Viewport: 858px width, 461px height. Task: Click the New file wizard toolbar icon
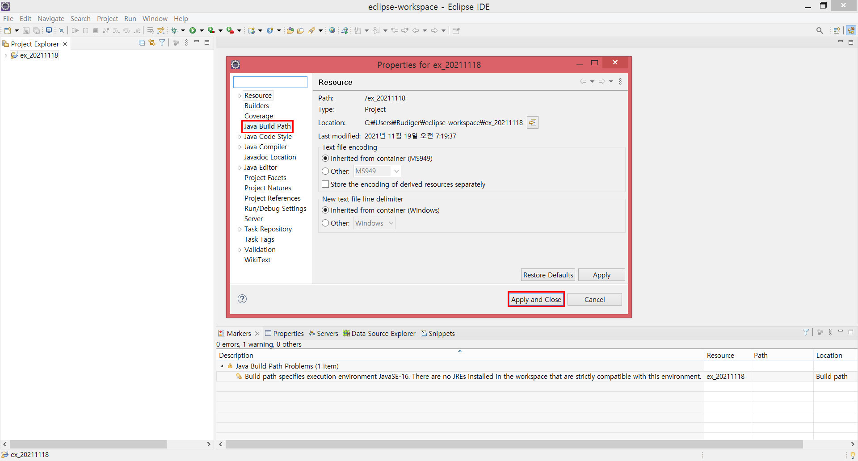(x=8, y=30)
